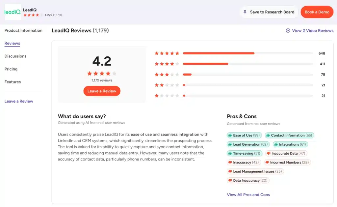
Task: Click the five-star rating row stars
Action: (167, 53)
